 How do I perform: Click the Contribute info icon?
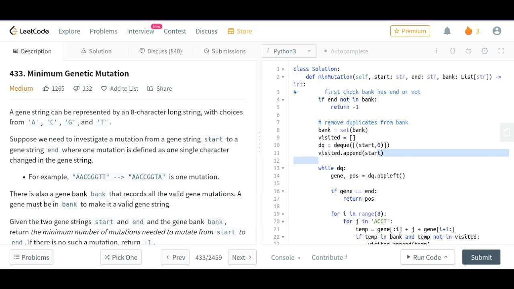(x=346, y=257)
